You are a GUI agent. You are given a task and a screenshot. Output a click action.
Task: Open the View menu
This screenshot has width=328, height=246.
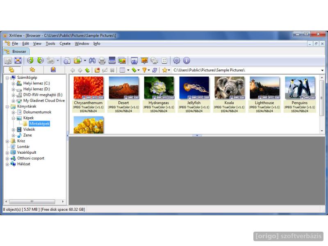[x=37, y=43]
